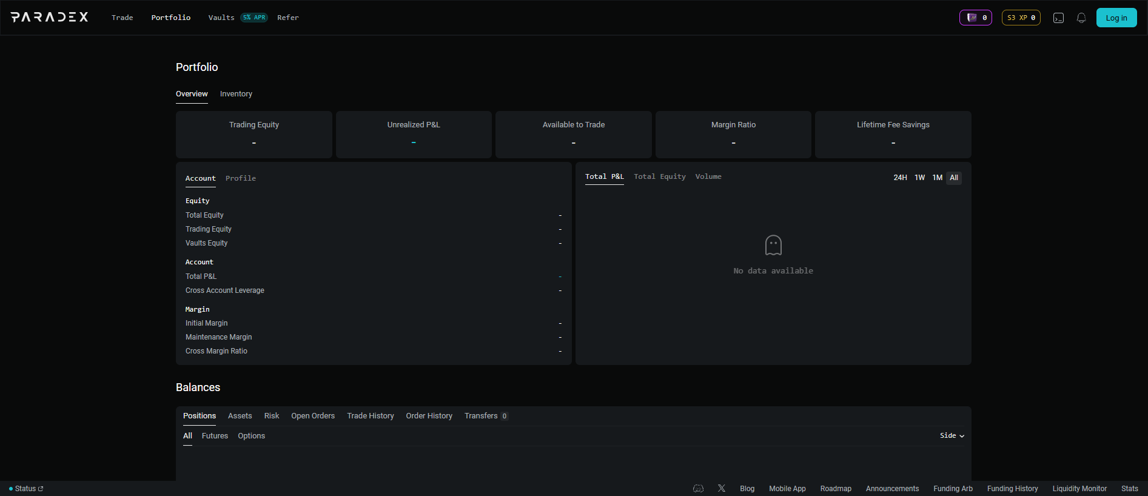Open the X social icon in footer
The image size is (1148, 496).
[x=722, y=488]
